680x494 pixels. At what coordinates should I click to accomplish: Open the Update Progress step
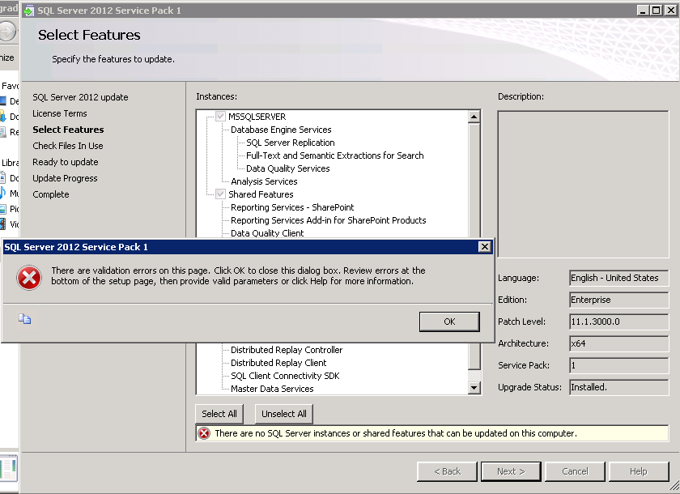[65, 178]
